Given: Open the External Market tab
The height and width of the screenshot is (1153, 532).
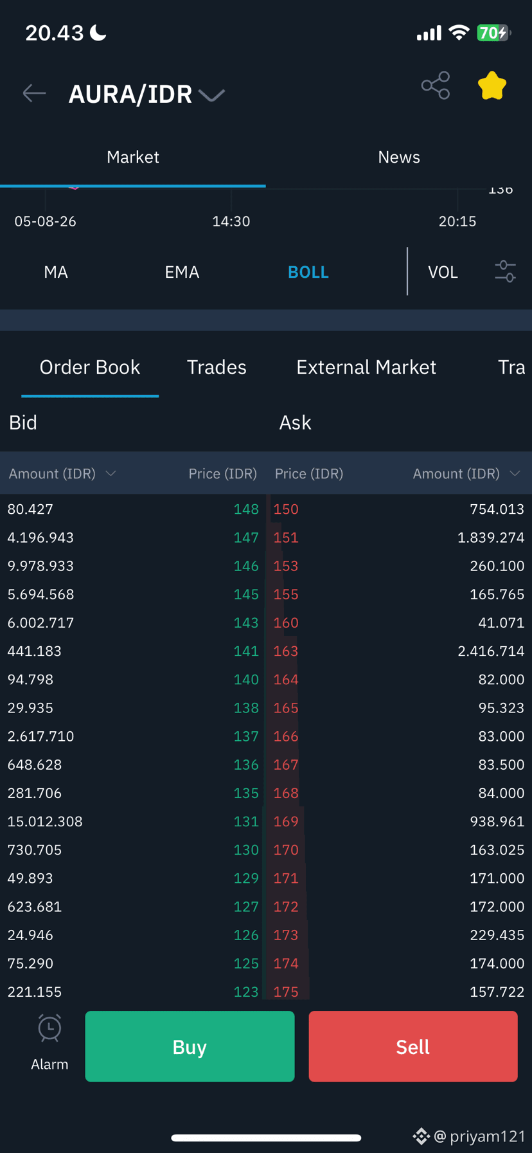Looking at the screenshot, I should pyautogui.click(x=366, y=367).
